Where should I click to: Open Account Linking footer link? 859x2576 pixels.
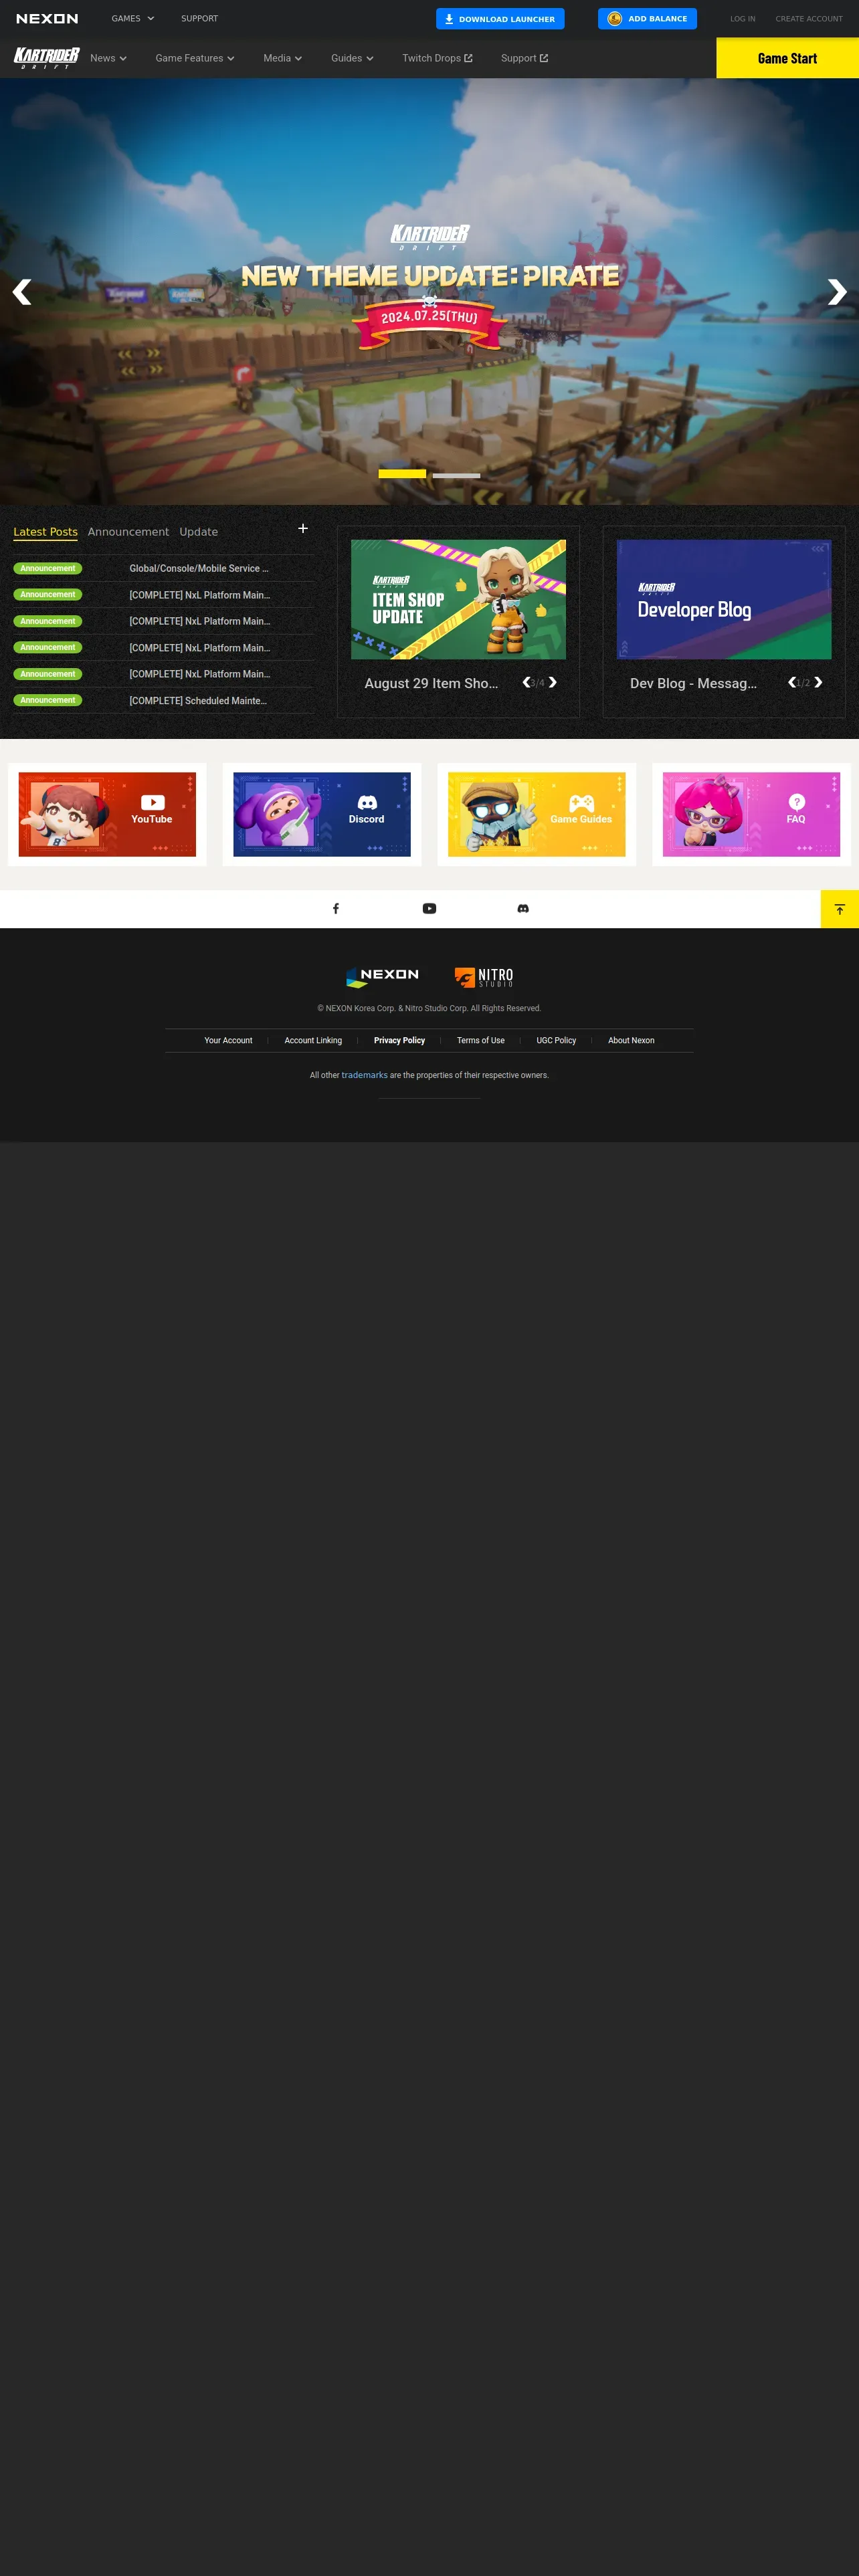(x=313, y=1040)
